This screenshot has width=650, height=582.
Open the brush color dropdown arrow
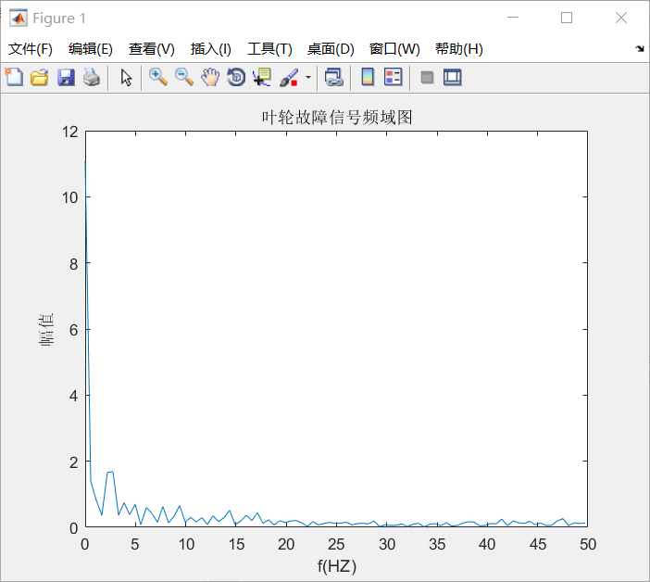308,77
